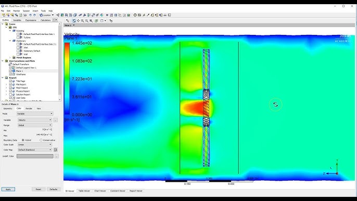Click the Undef. Color swatch bar

pyautogui.click(x=35, y=156)
